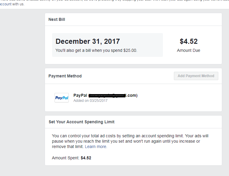This screenshot has height=176, width=229.
Task: Click the Next Bill section header
Action: tap(57, 19)
